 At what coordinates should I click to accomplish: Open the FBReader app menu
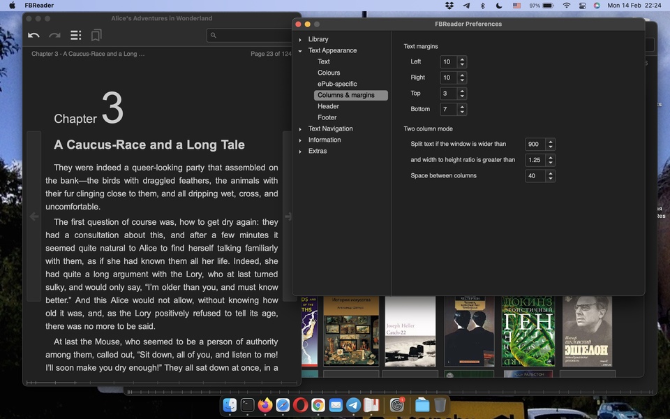click(x=38, y=6)
